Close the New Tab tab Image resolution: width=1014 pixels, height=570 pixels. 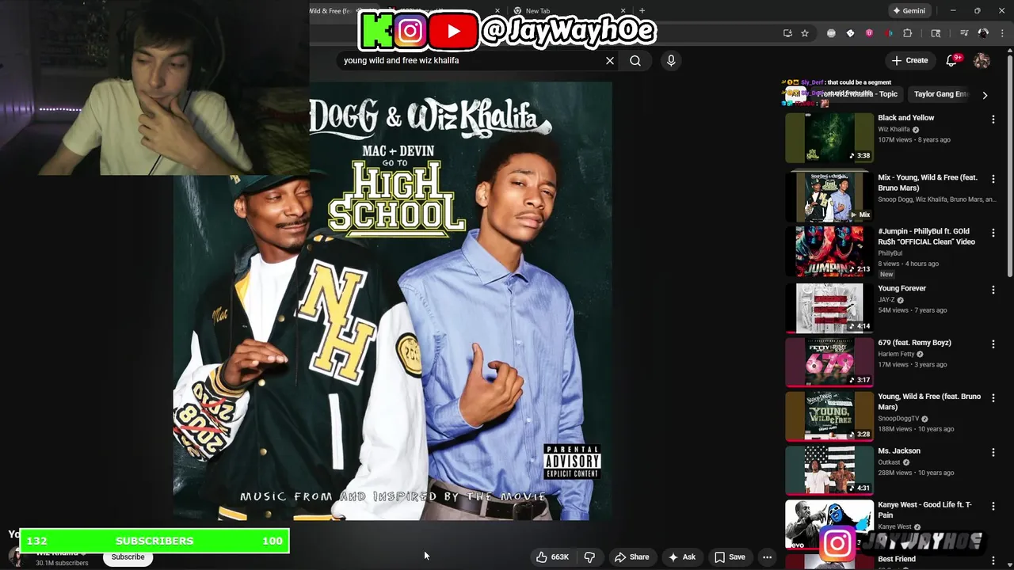pyautogui.click(x=625, y=11)
